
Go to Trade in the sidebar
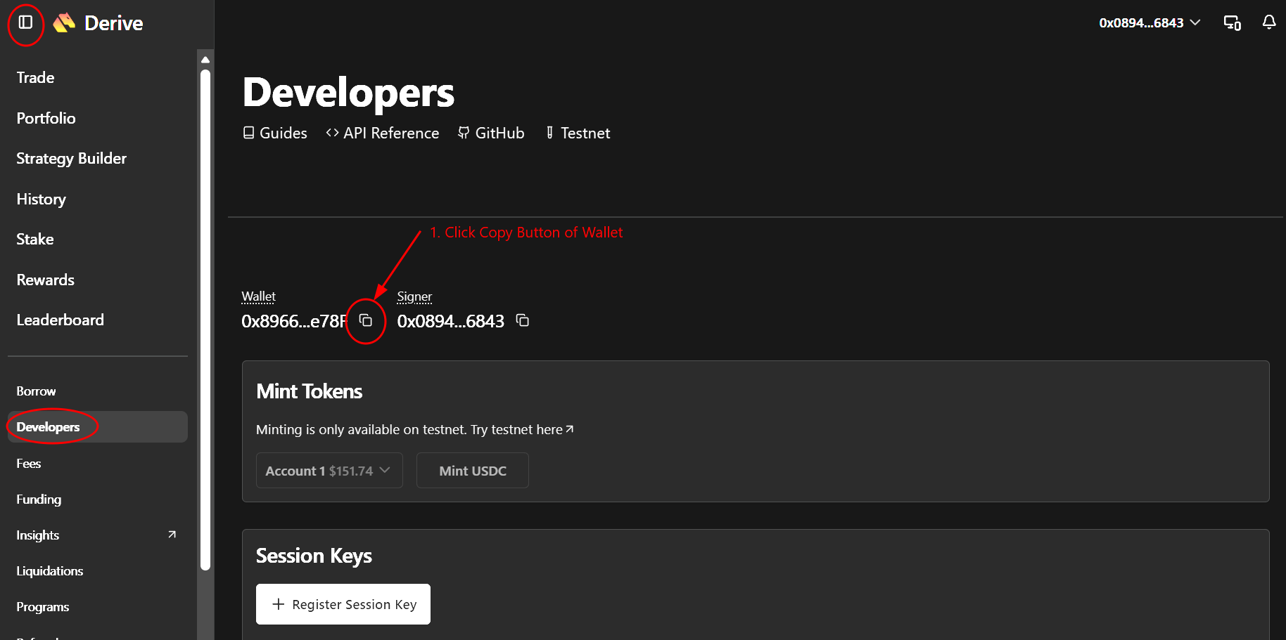click(x=35, y=77)
